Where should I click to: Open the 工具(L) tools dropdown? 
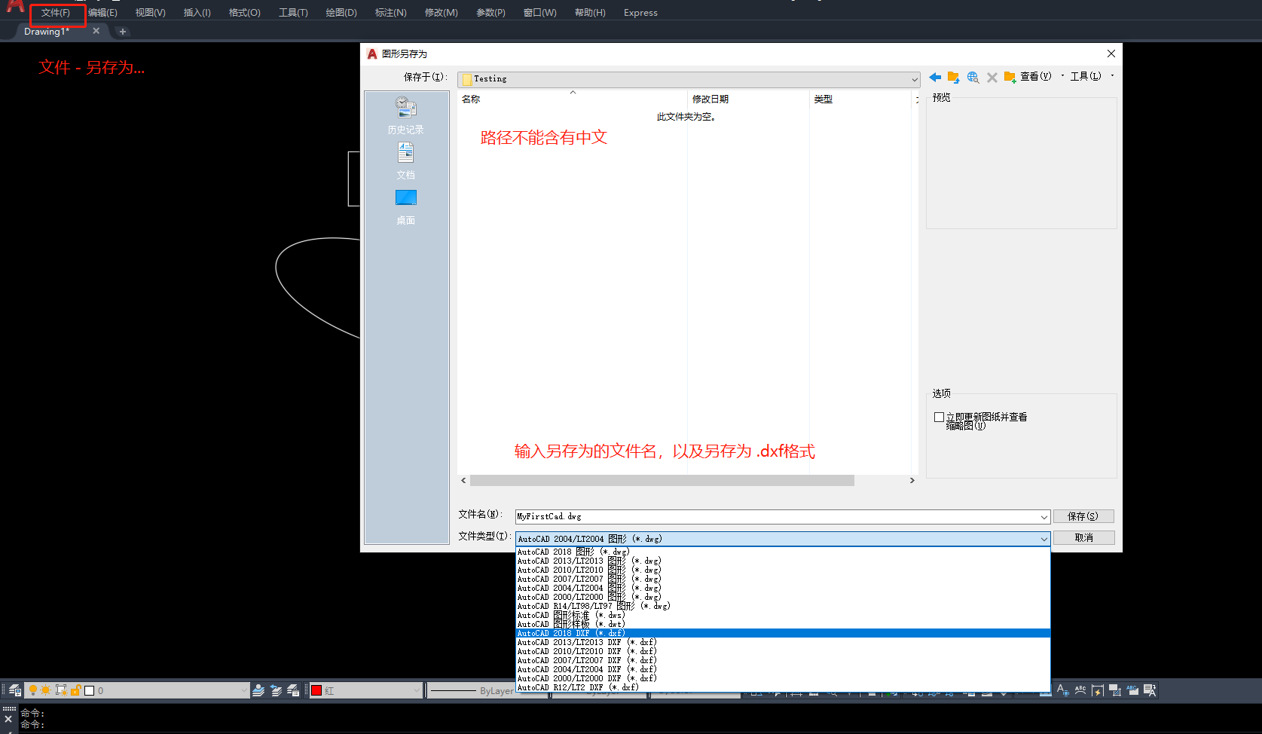click(1085, 76)
